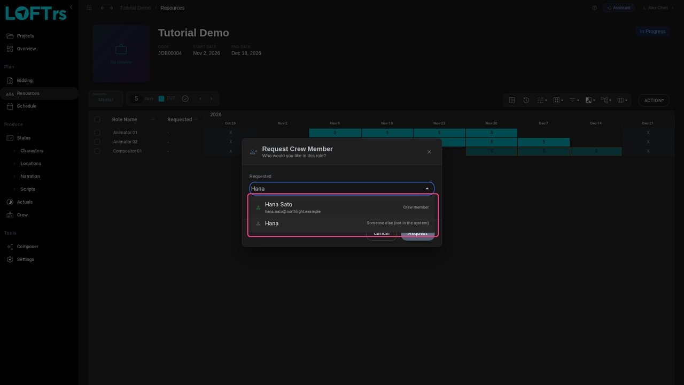This screenshot has height=385, width=684.
Task: Navigate back with the back arrow
Action: click(x=103, y=8)
